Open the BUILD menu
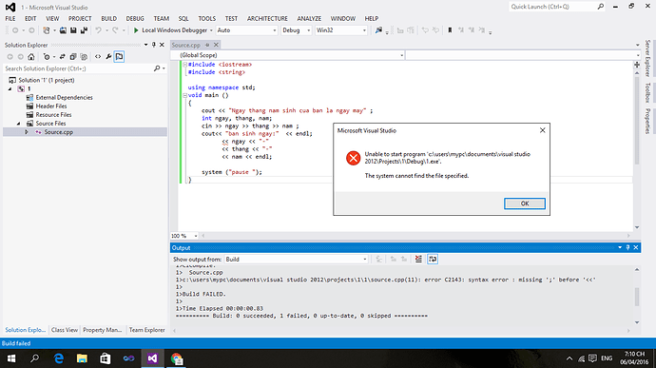Viewport: 656px width, 368px height. 108,18
